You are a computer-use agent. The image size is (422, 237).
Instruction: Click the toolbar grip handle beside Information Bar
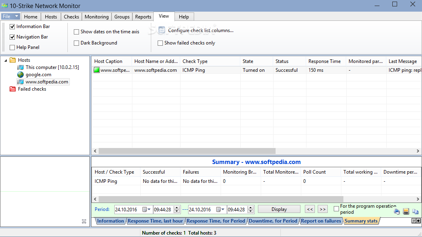pyautogui.click(x=4, y=37)
